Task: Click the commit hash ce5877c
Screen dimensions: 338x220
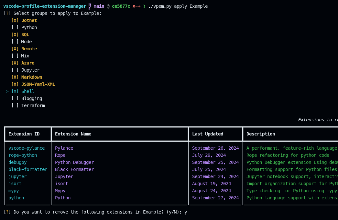Action: click(x=121, y=6)
